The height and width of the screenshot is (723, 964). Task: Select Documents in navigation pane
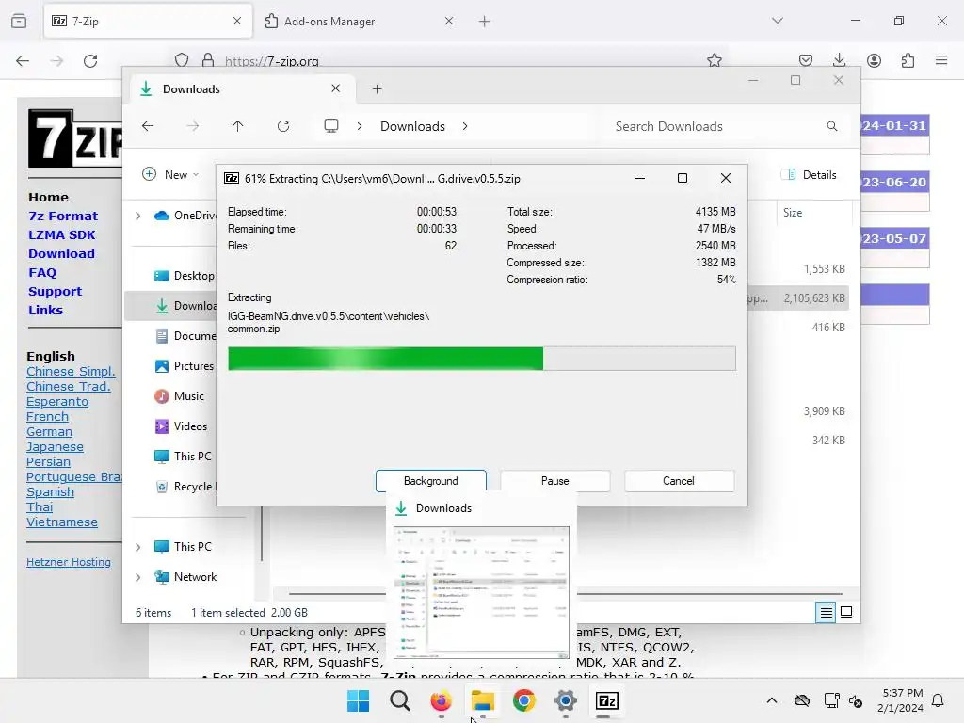pos(185,336)
